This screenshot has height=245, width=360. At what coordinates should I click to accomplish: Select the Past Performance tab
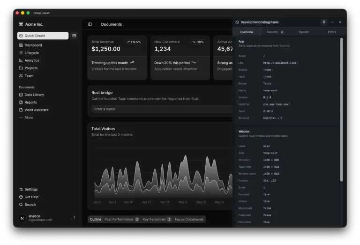pyautogui.click(x=122, y=219)
